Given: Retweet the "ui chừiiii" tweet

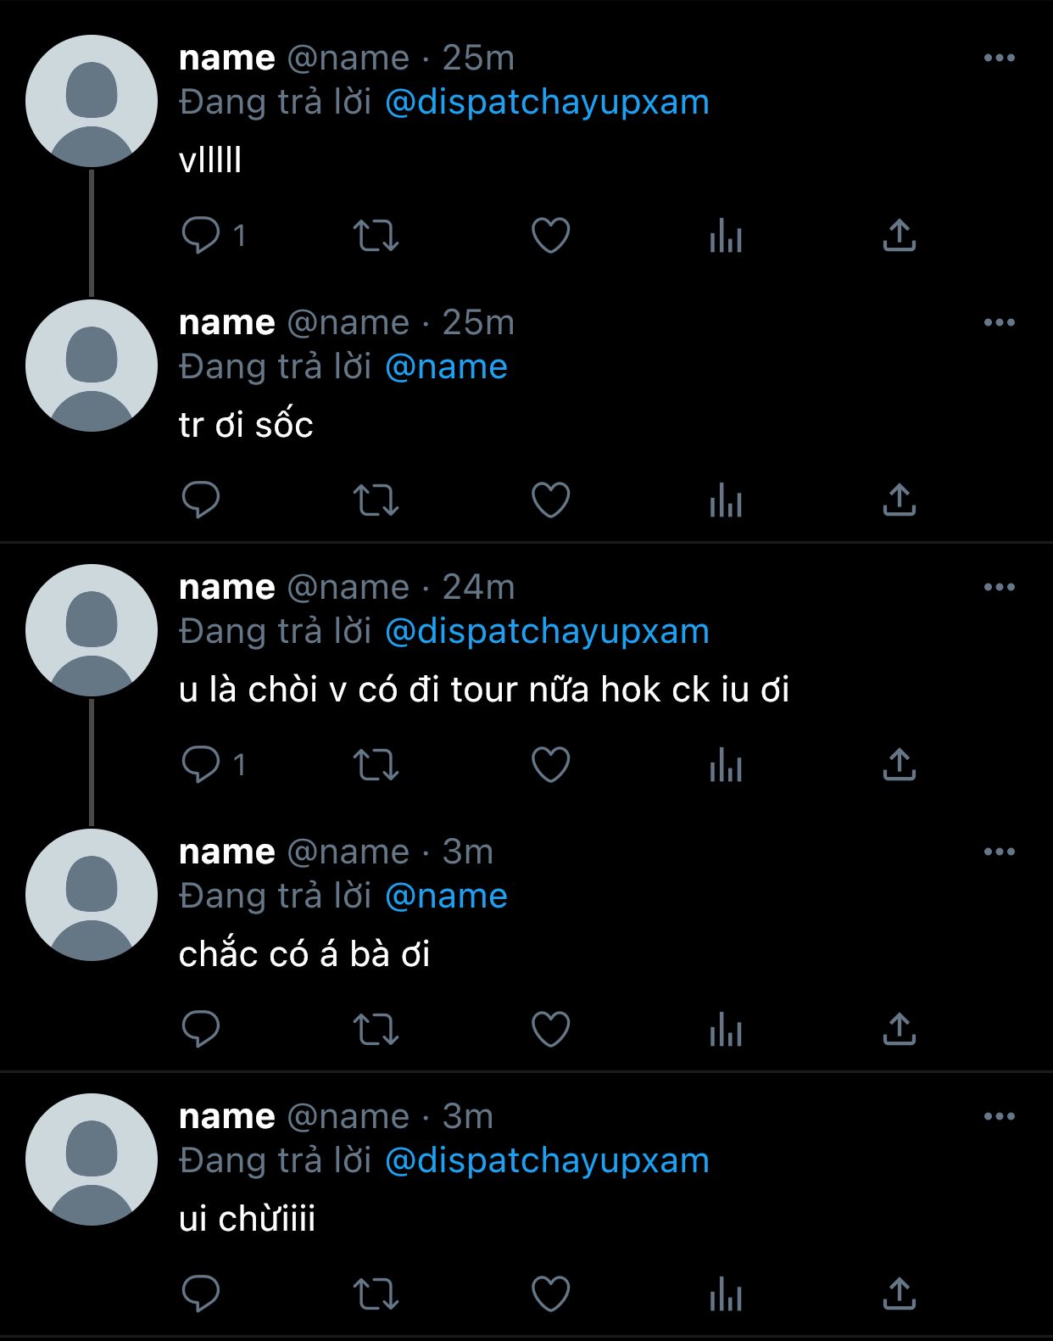Looking at the screenshot, I should [376, 1294].
